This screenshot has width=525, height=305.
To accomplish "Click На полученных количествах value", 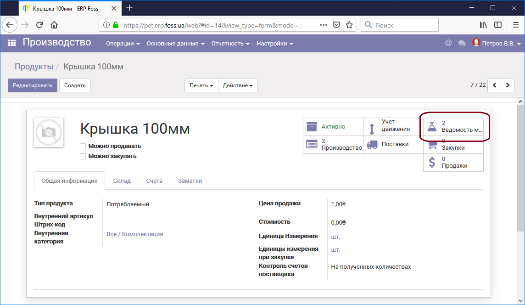I will pos(371,267).
